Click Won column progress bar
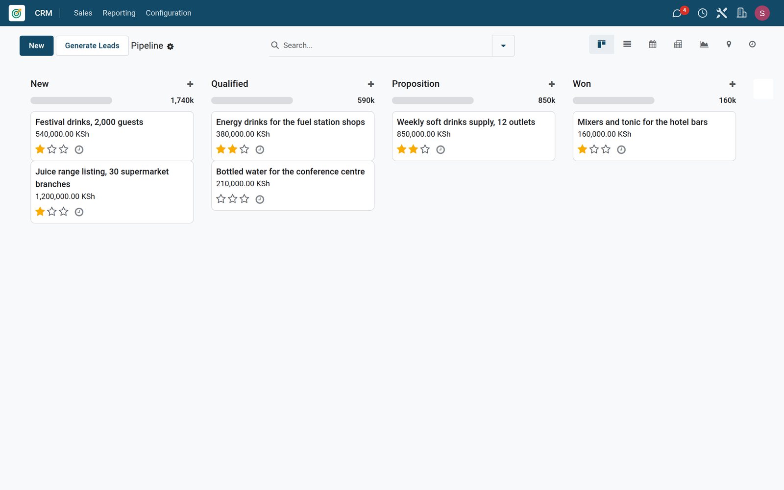The width and height of the screenshot is (784, 490). coord(613,100)
